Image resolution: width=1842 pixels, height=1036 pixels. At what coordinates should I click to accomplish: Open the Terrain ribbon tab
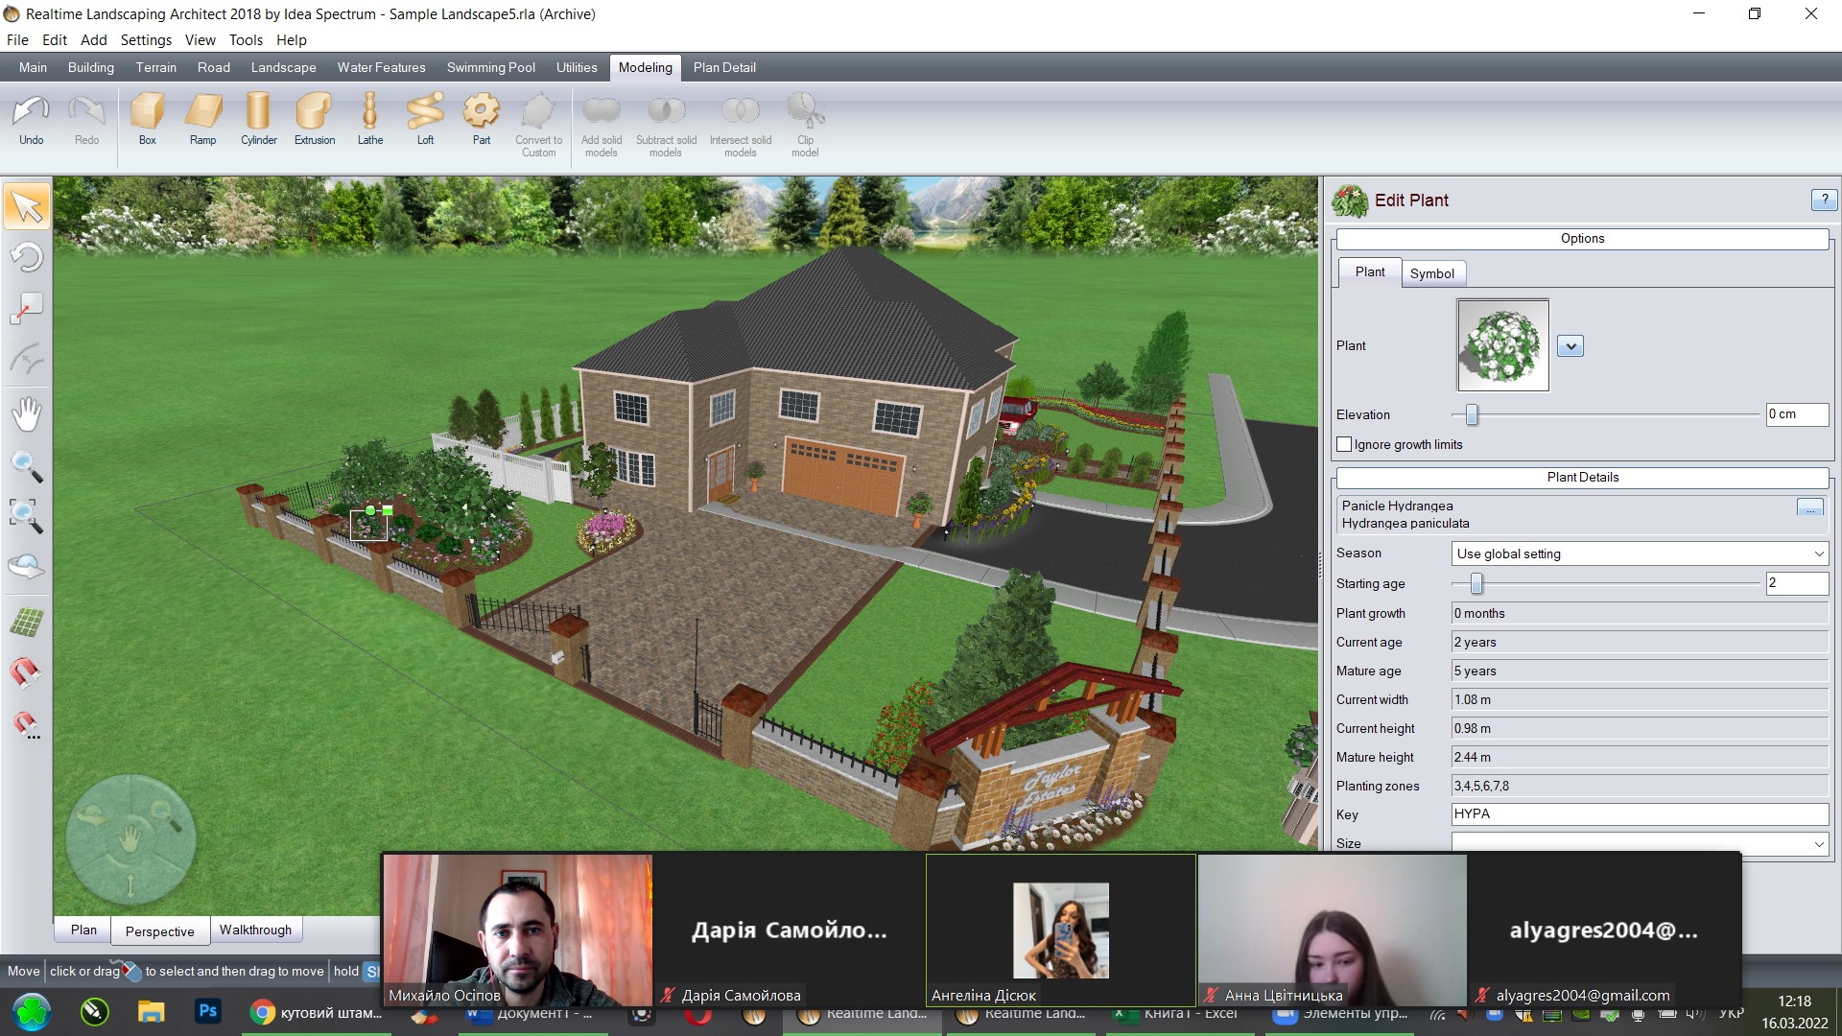(x=155, y=67)
